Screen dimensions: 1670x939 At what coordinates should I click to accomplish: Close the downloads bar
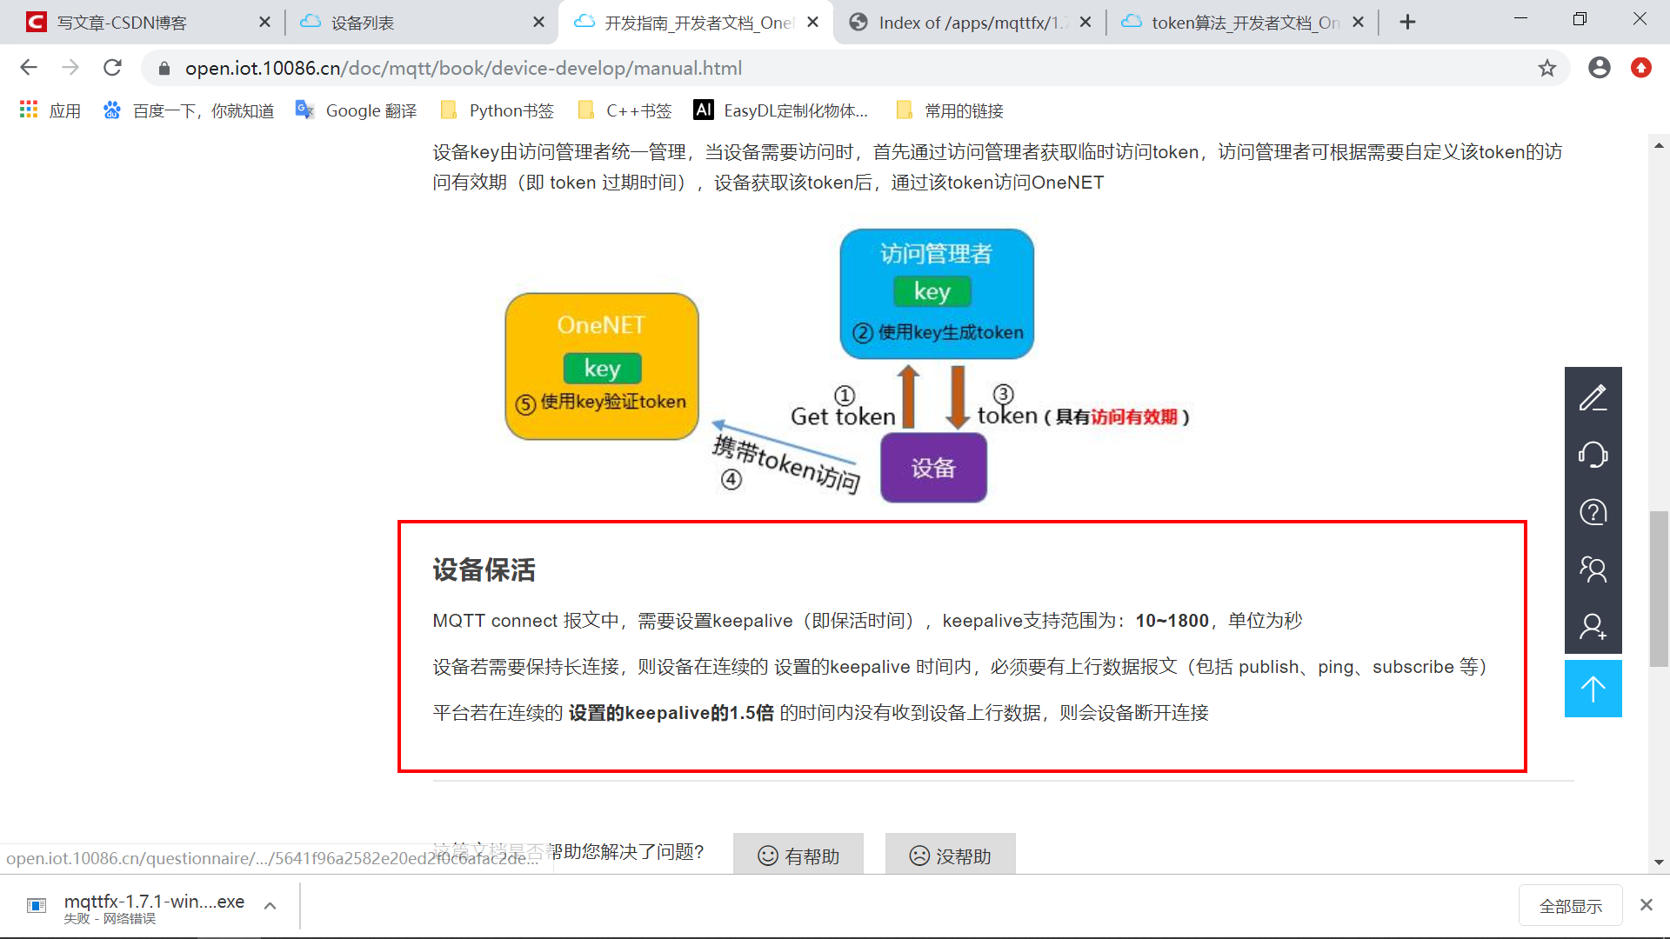[x=1646, y=905]
